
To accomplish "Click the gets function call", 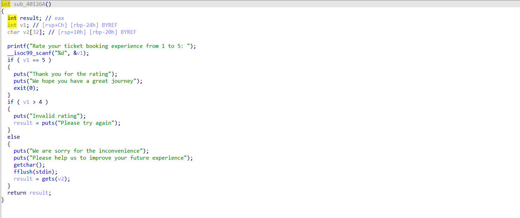I will 48,179.
